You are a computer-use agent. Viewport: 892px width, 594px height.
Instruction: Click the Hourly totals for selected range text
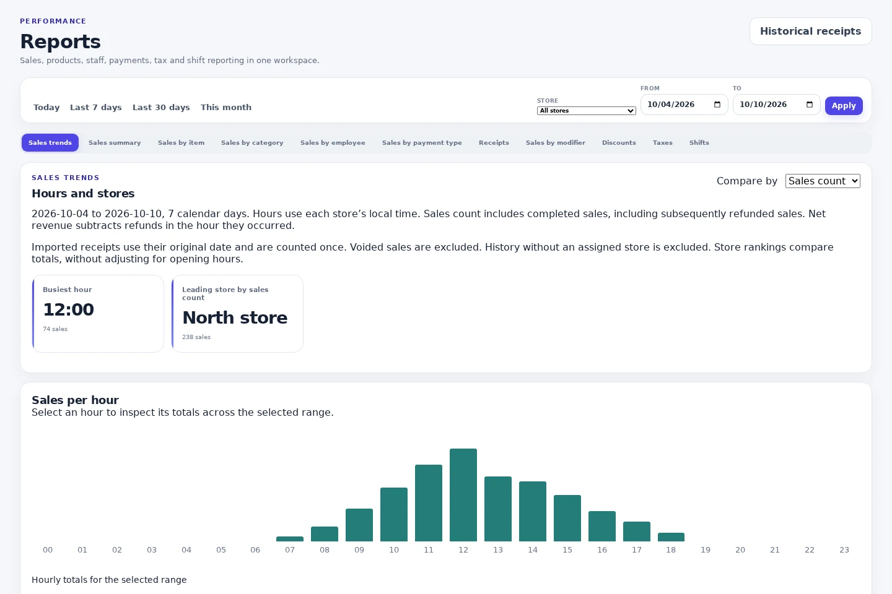109,580
